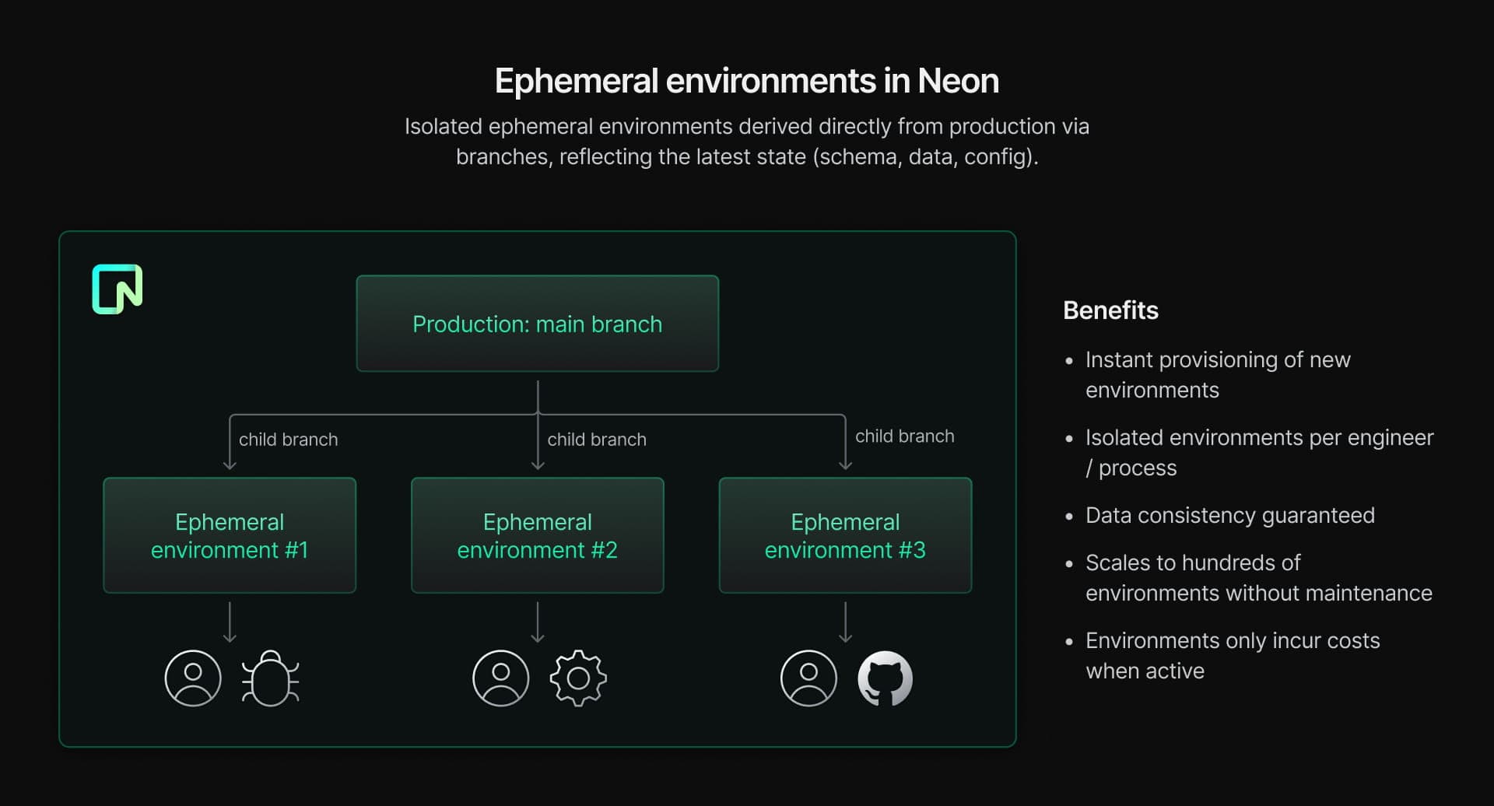Click the rightmost child branch label
This screenshot has width=1494, height=806.
904,436
